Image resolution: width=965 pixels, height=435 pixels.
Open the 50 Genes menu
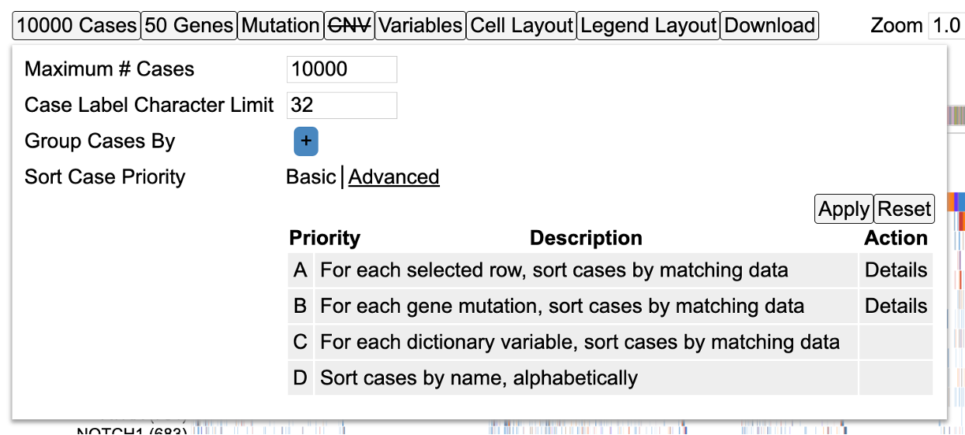(x=189, y=26)
